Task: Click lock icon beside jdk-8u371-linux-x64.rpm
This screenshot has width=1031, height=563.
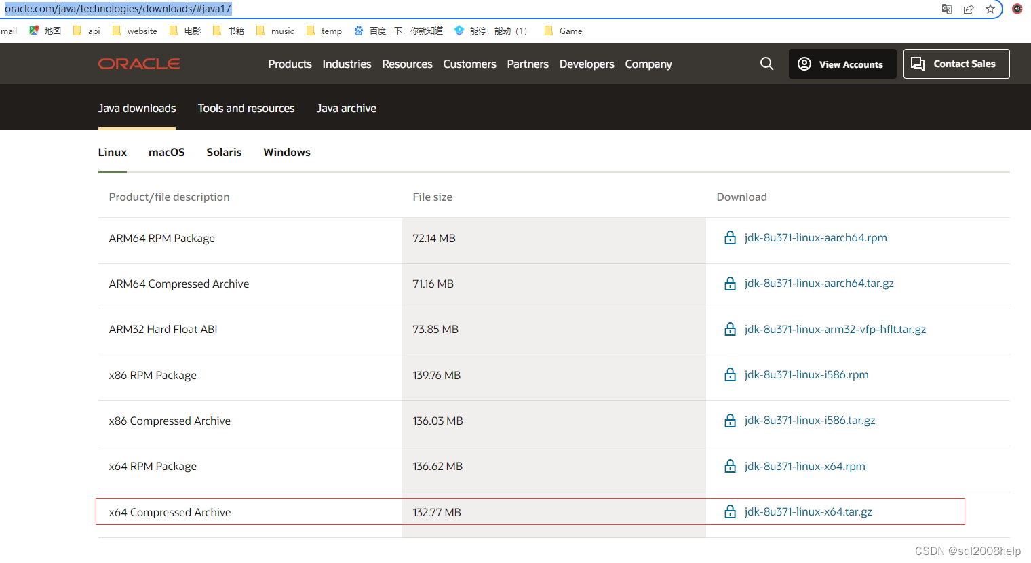Action: pos(730,466)
